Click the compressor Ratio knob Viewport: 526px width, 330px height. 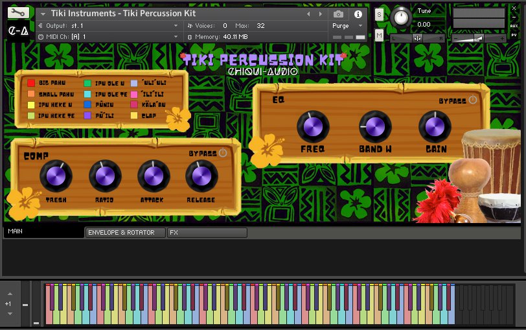104,176
